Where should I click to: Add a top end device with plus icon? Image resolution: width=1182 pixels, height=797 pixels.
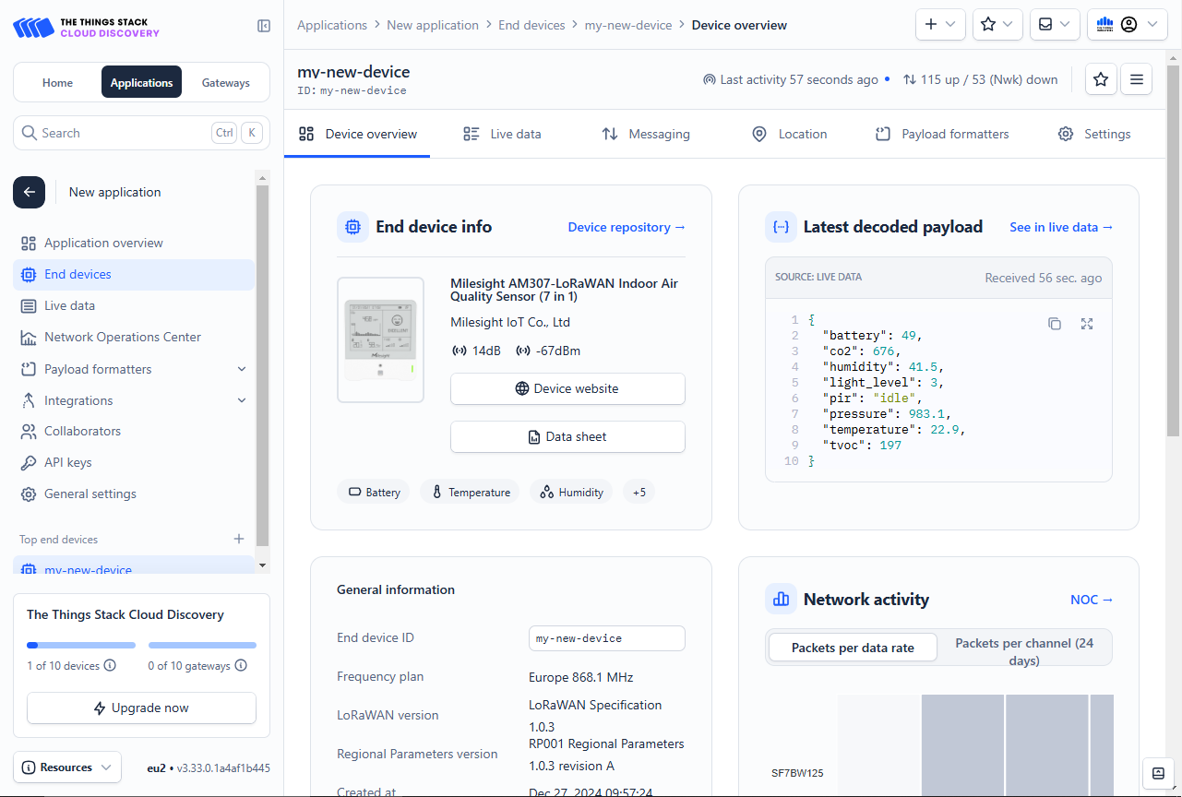tap(239, 539)
